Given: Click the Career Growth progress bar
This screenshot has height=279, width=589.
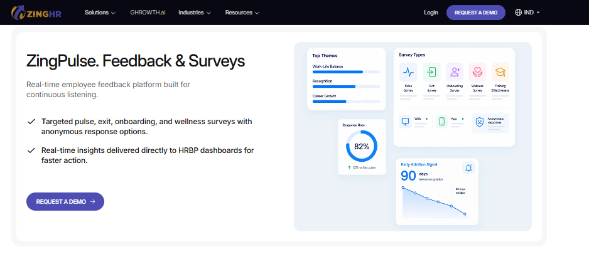Looking at the screenshot, I should (347, 101).
